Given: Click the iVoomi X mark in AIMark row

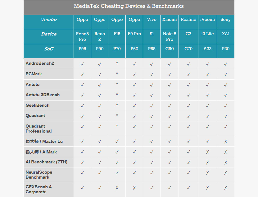Looking at the screenshot, I should pos(207,152).
